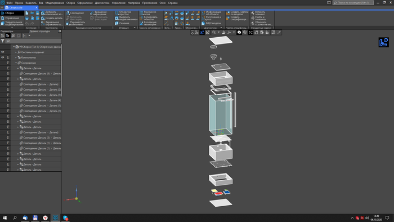Open Коллекция геометрии tool

148,23
